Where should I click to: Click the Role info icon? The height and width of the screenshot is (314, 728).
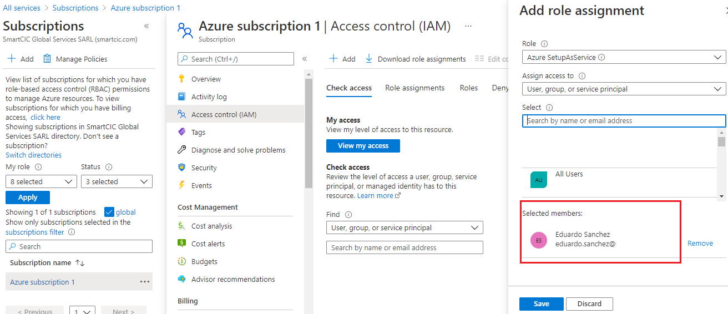[x=544, y=44]
